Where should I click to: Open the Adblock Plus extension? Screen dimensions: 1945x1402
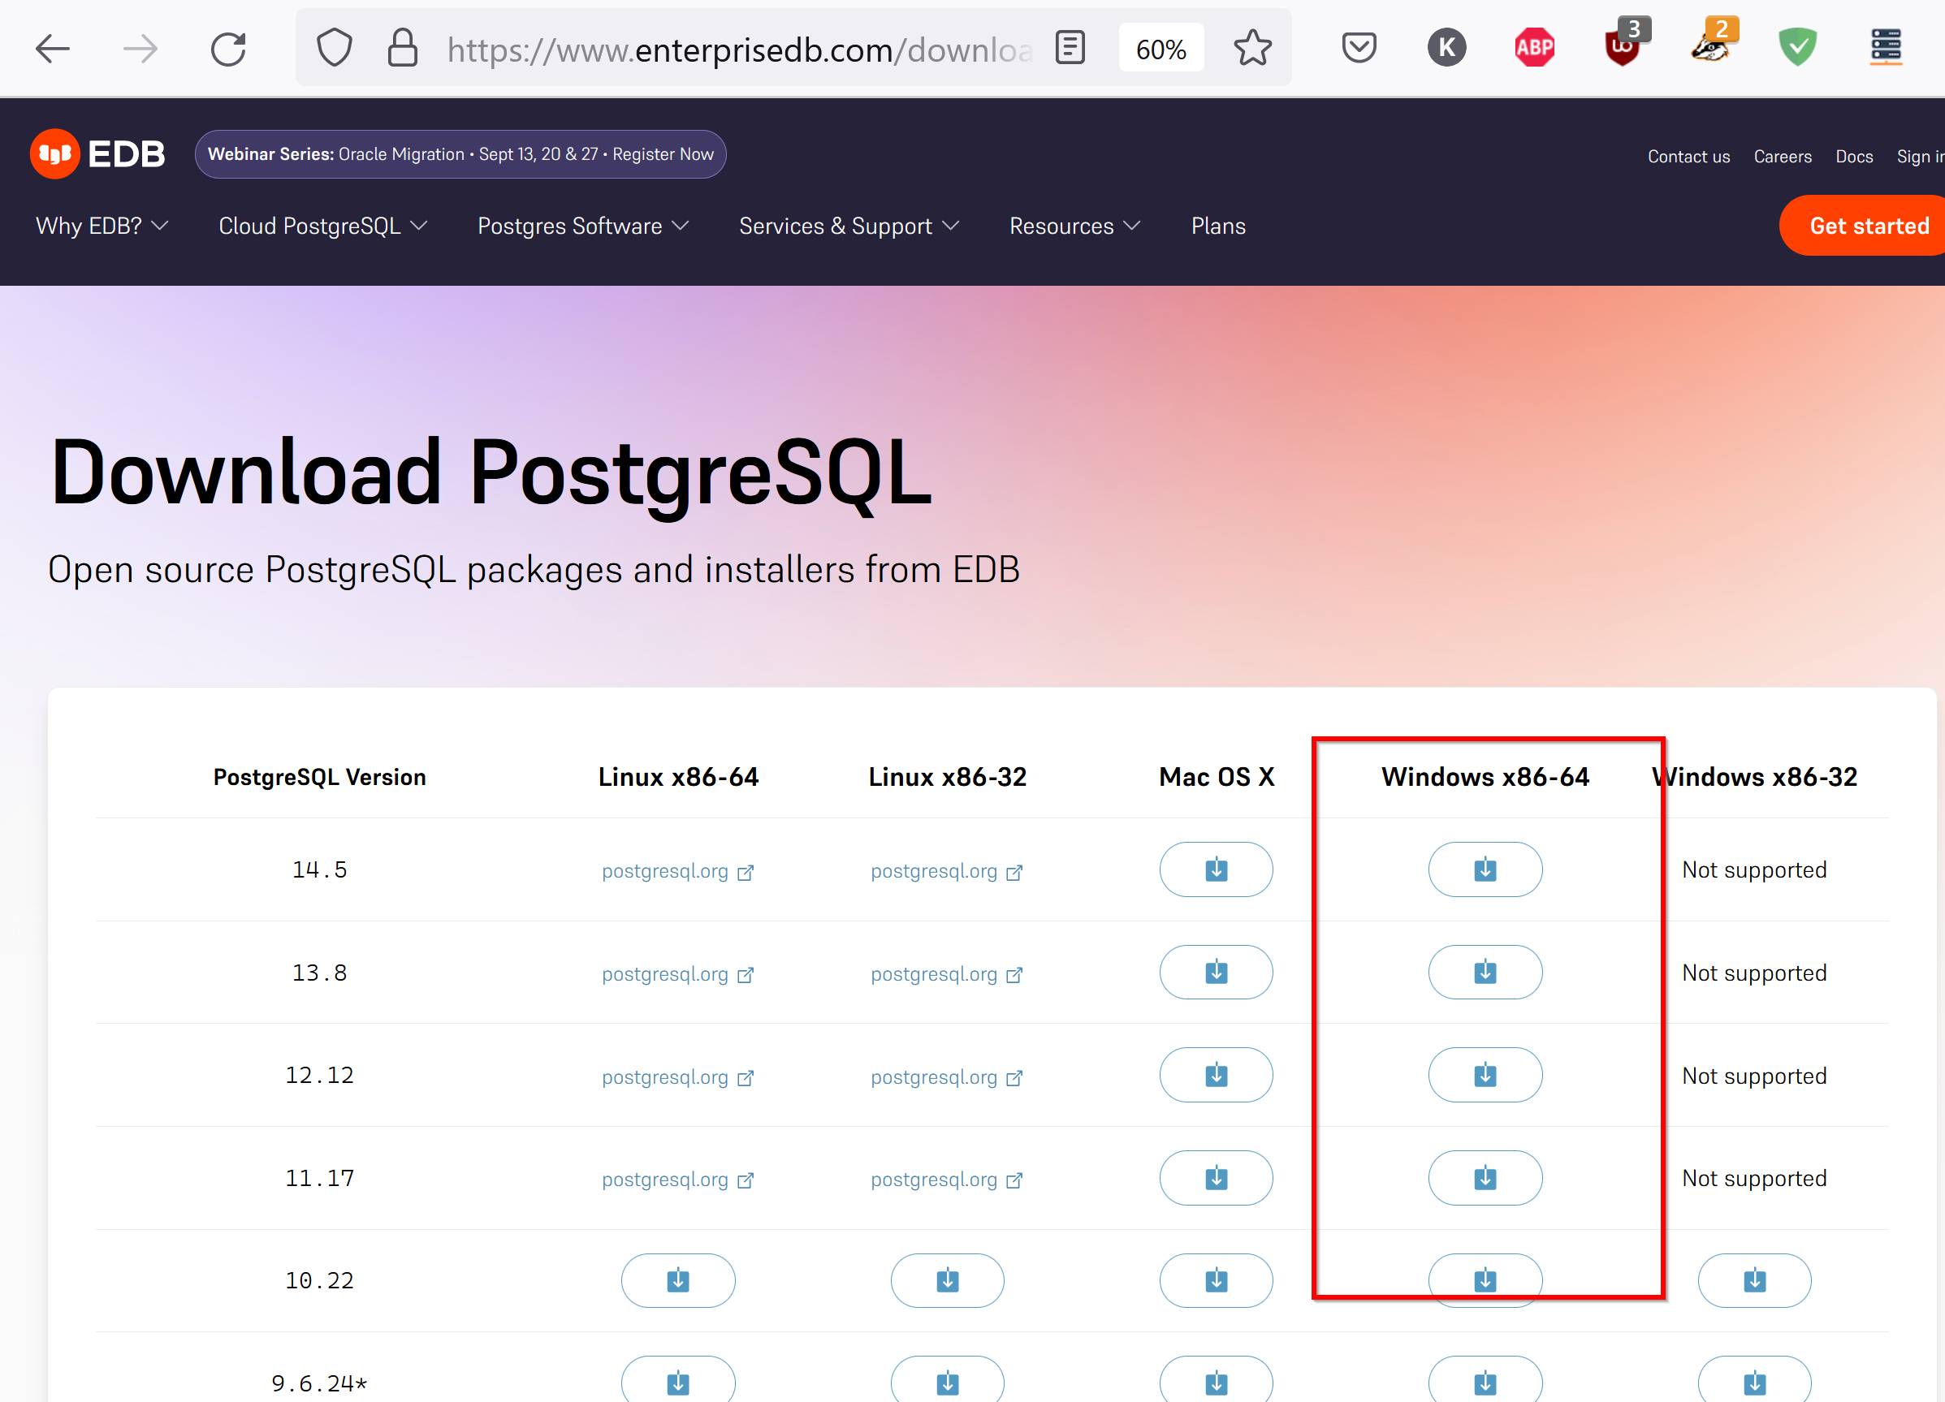click(x=1534, y=48)
